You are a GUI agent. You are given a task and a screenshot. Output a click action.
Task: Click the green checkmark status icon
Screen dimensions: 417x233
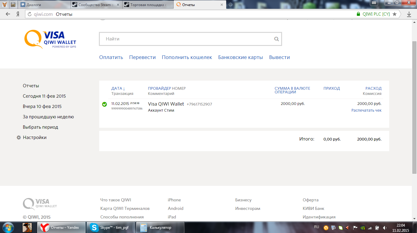pos(104,104)
